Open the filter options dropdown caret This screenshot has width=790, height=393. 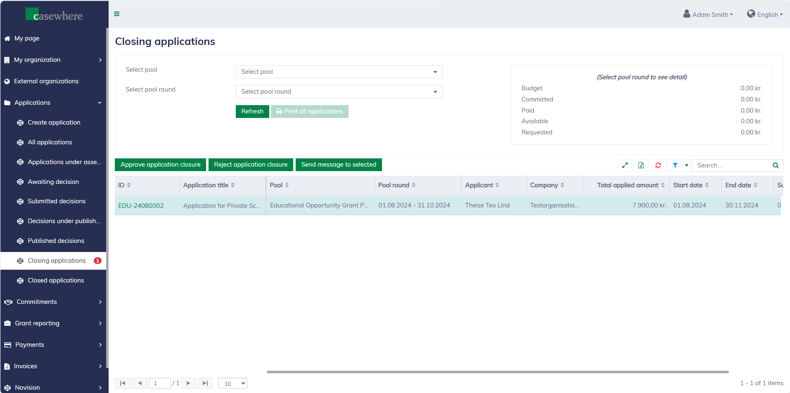tap(686, 165)
